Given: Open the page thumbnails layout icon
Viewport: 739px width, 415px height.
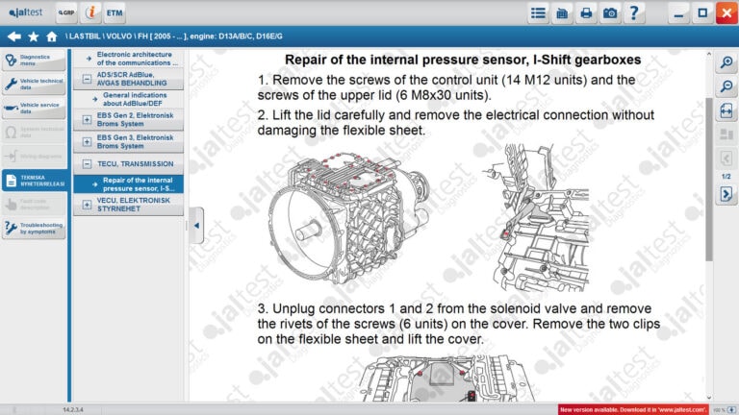Looking at the screenshot, I should tap(726, 134).
